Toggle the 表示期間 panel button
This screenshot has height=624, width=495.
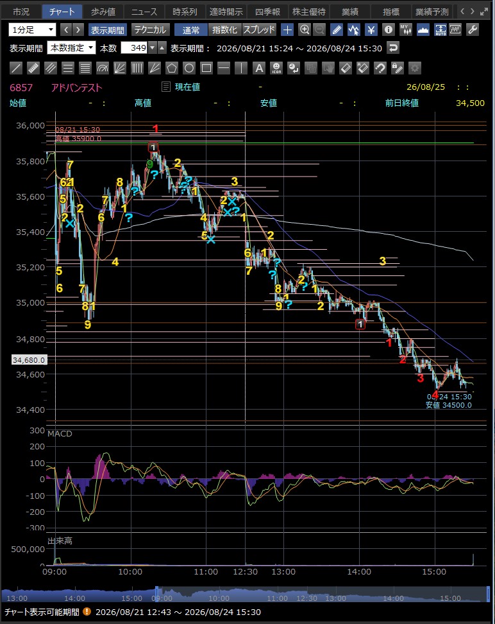107,30
